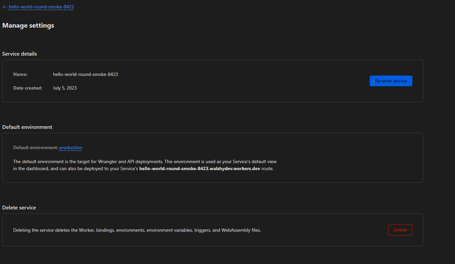Click the Delete service section heading
455x264 pixels.
click(x=19, y=207)
